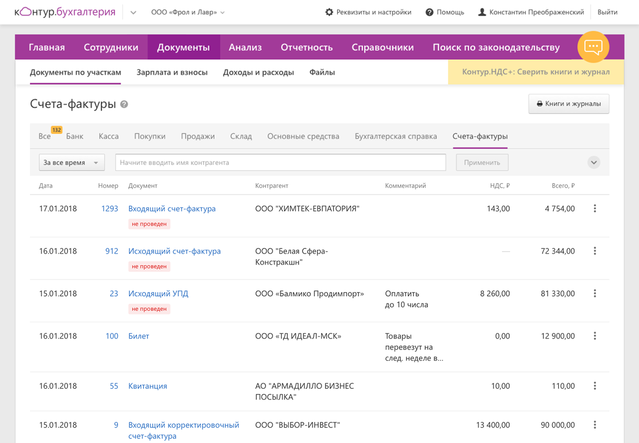
Task: Open Реквизиты и настройки settings
Action: tap(368, 12)
